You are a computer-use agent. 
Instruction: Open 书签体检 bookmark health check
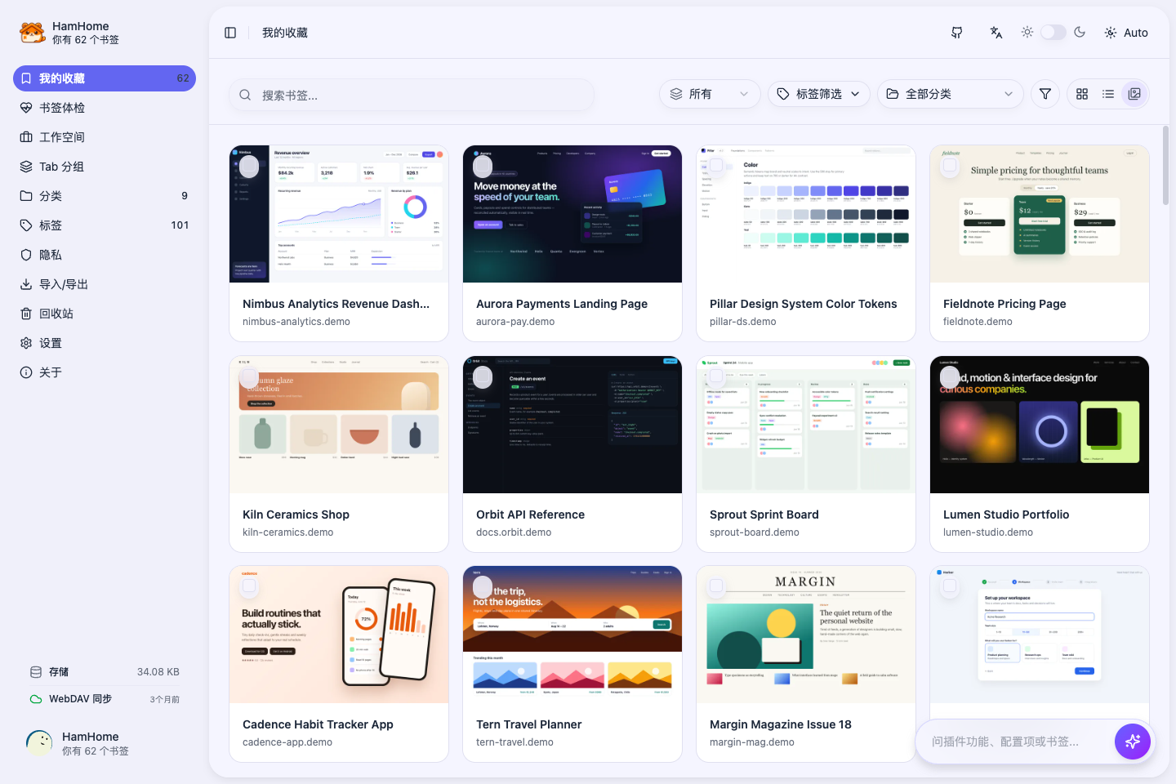pyautogui.click(x=105, y=108)
